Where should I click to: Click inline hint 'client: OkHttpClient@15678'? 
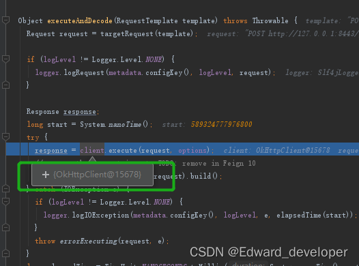[x=276, y=150]
